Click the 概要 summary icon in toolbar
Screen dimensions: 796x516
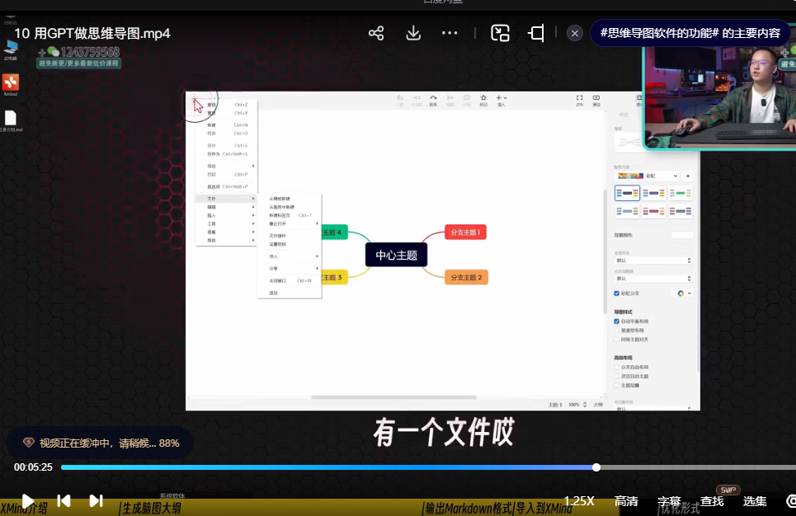click(450, 101)
